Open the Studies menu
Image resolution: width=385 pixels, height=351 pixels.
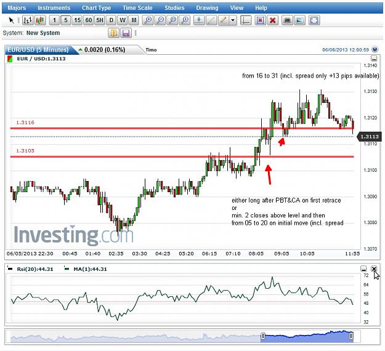174,8
